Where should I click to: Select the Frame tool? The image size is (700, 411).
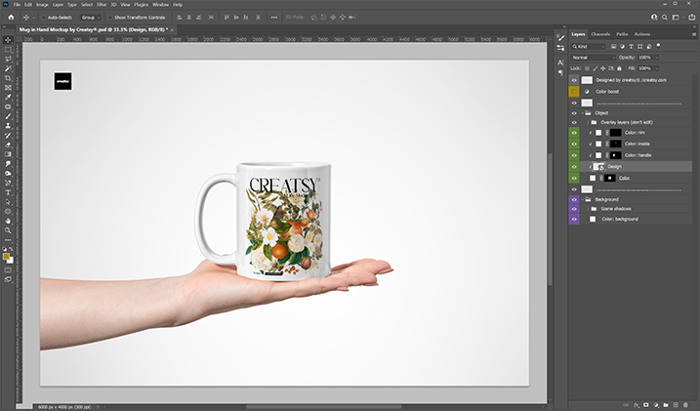coord(8,88)
